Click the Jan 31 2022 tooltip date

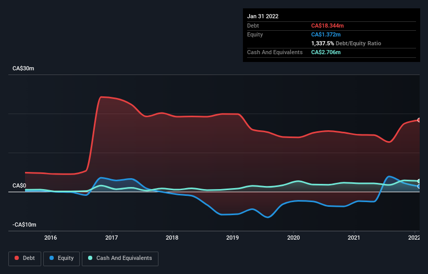pyautogui.click(x=263, y=16)
